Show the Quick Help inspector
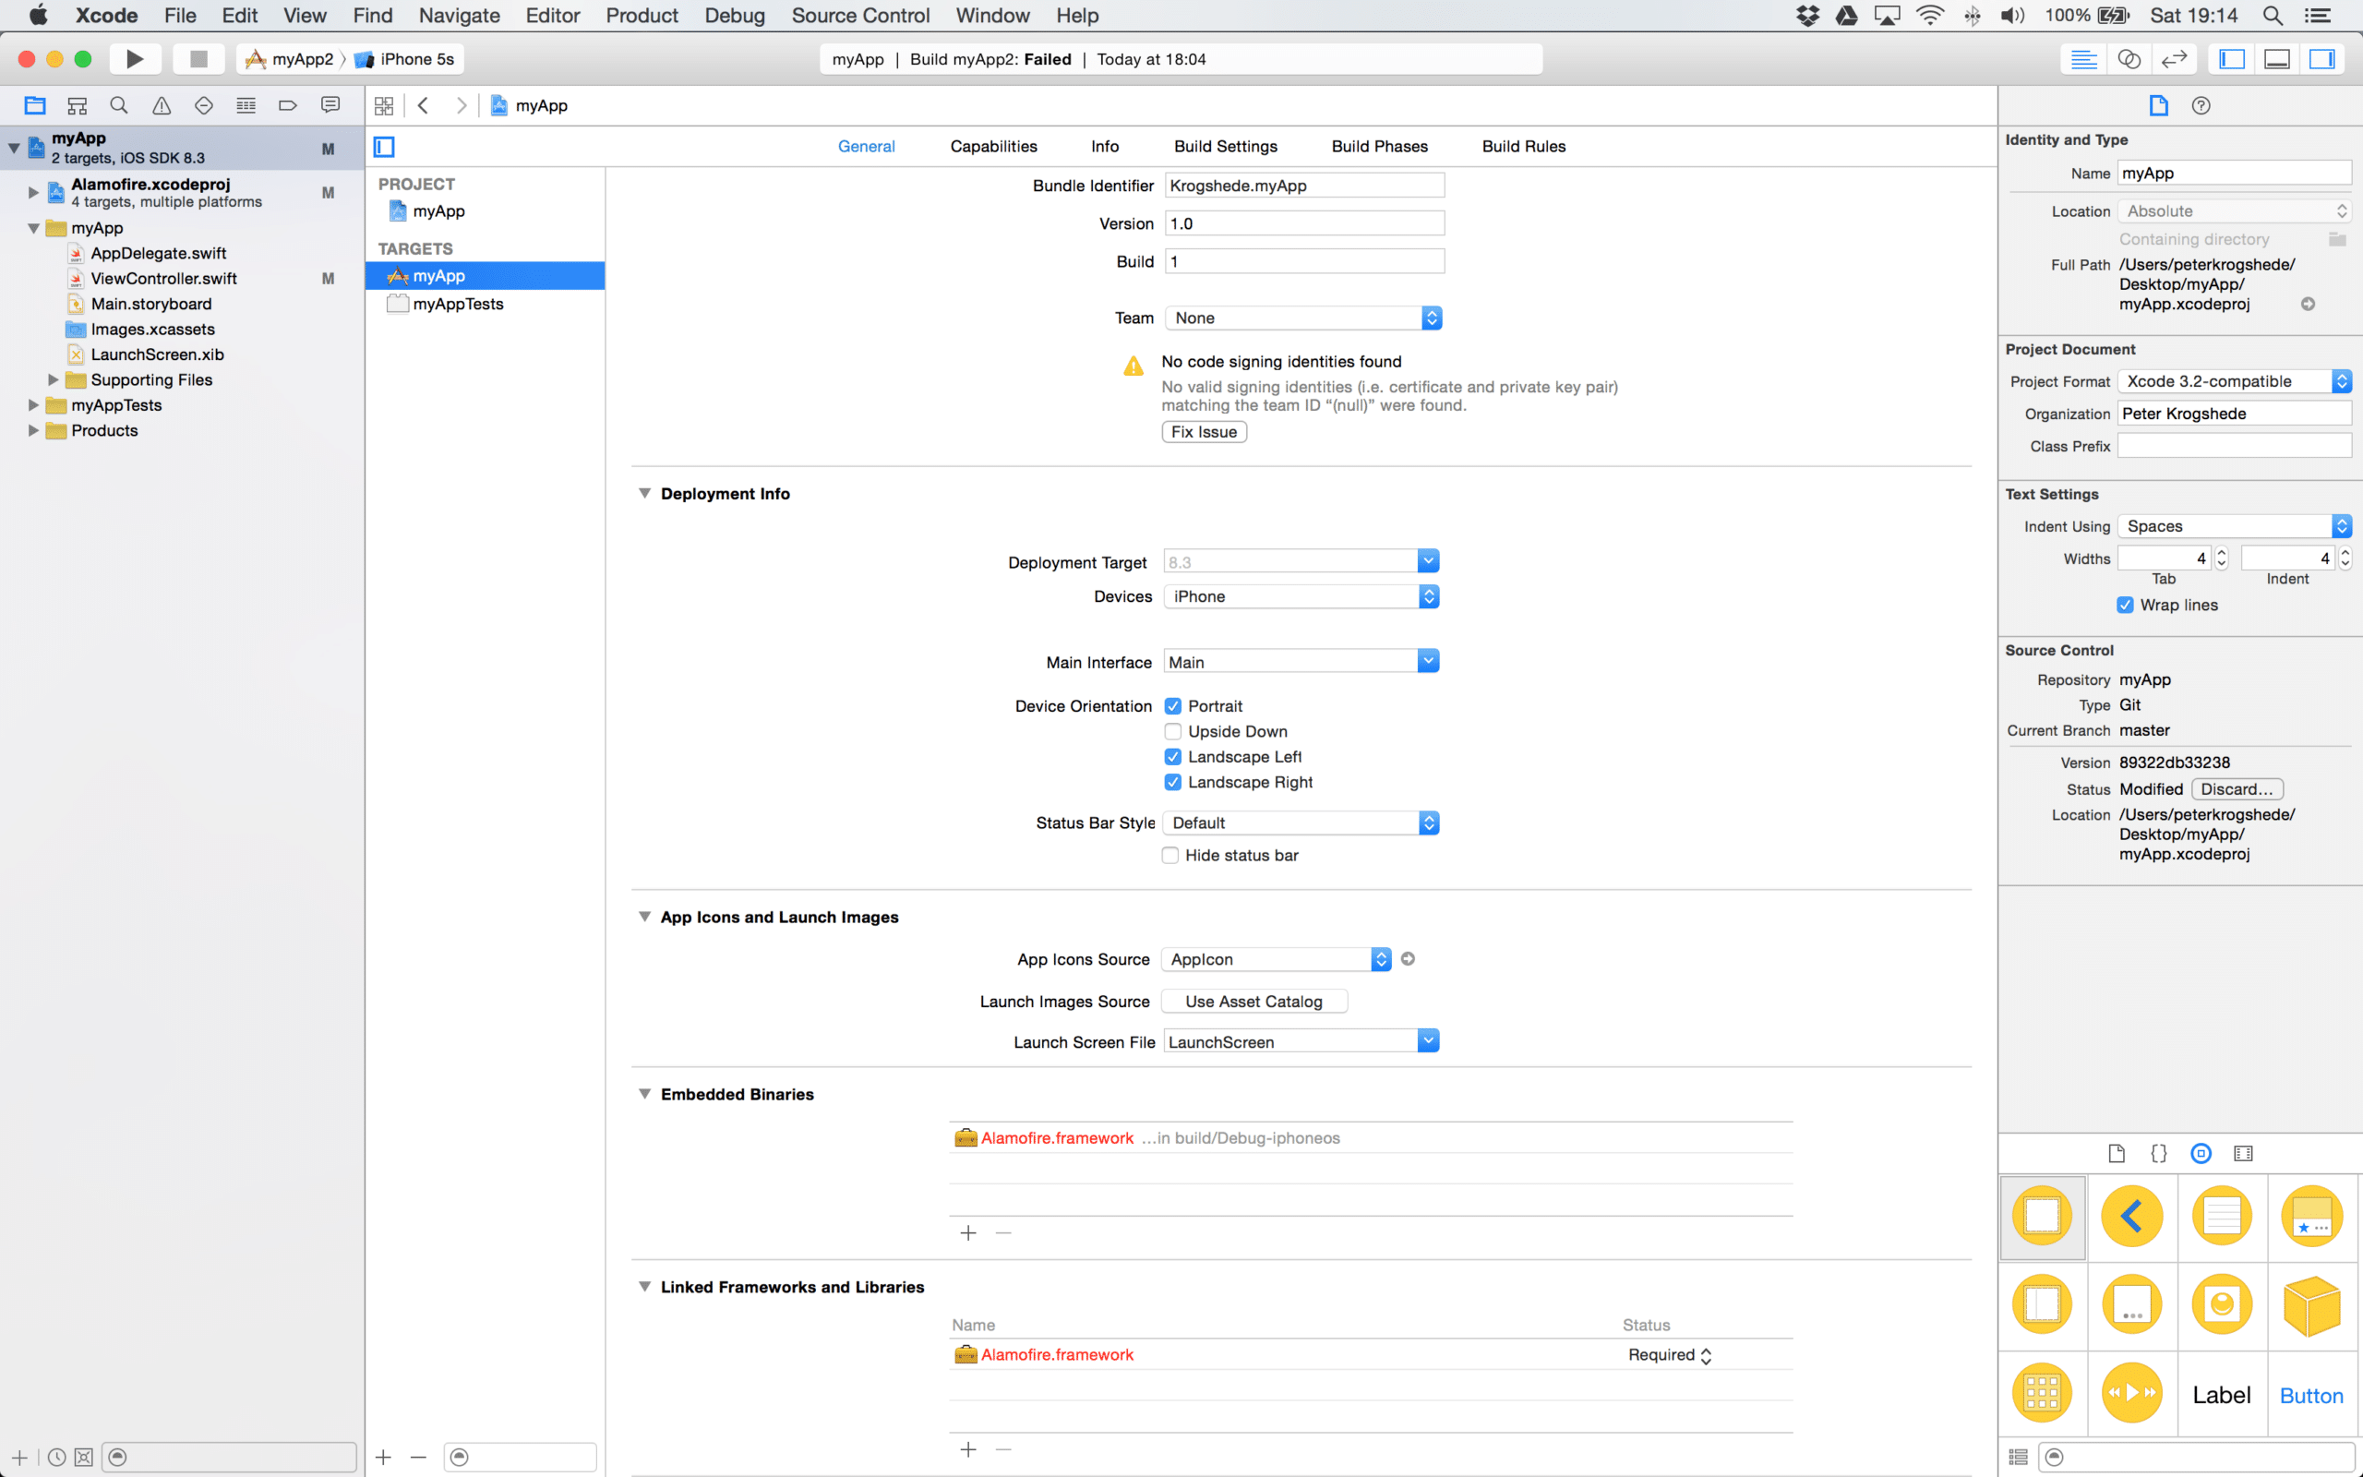Image resolution: width=2363 pixels, height=1477 pixels. 2201,105
